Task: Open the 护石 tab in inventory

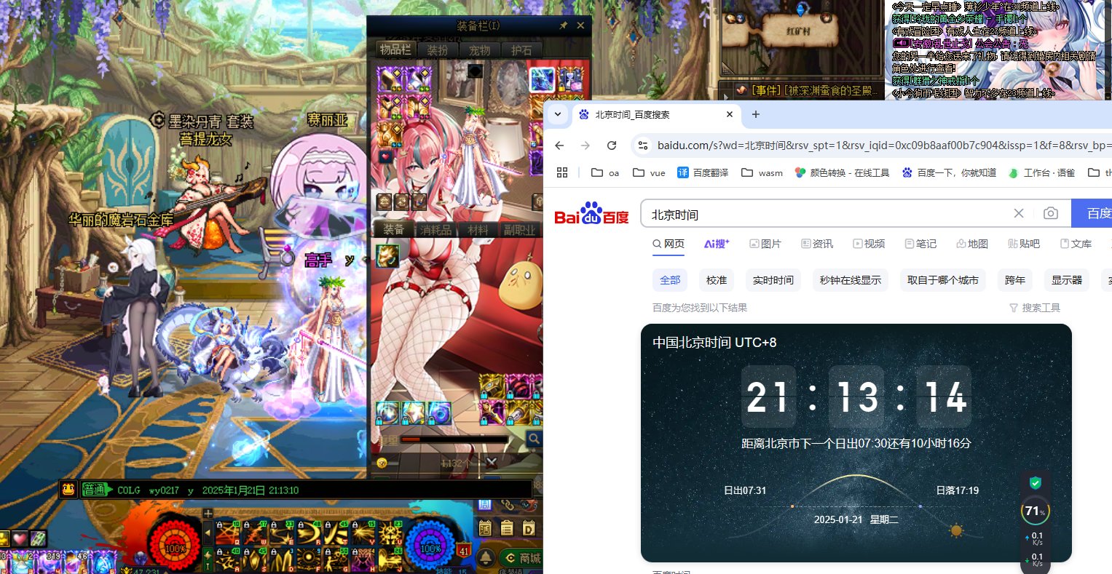Action: (521, 50)
